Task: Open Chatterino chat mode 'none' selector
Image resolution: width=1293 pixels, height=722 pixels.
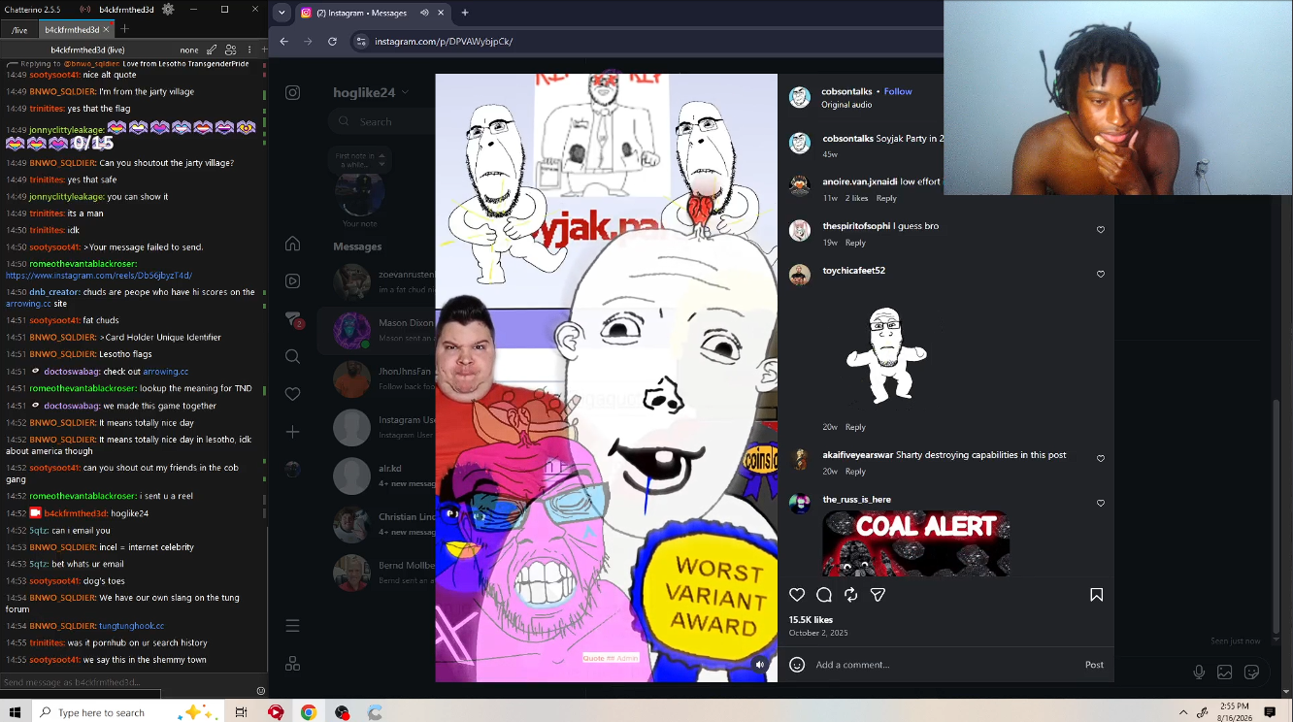Action: pyautogui.click(x=189, y=49)
